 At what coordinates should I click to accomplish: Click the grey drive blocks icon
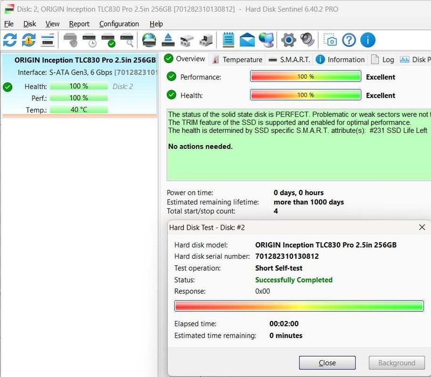(186, 41)
